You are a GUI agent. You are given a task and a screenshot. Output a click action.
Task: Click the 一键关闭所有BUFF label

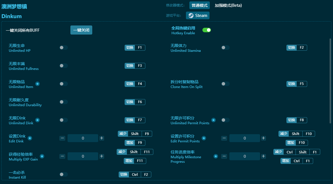point(23,30)
